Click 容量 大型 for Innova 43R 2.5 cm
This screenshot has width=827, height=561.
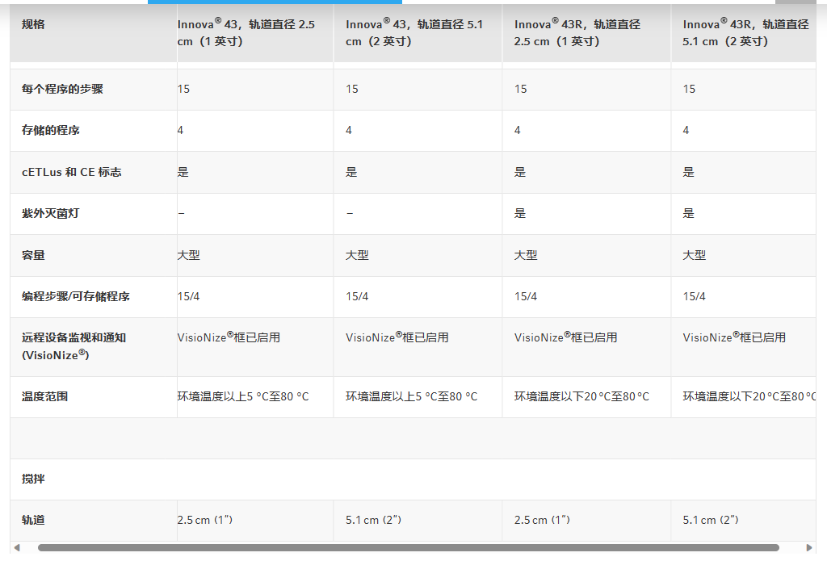[x=526, y=255]
